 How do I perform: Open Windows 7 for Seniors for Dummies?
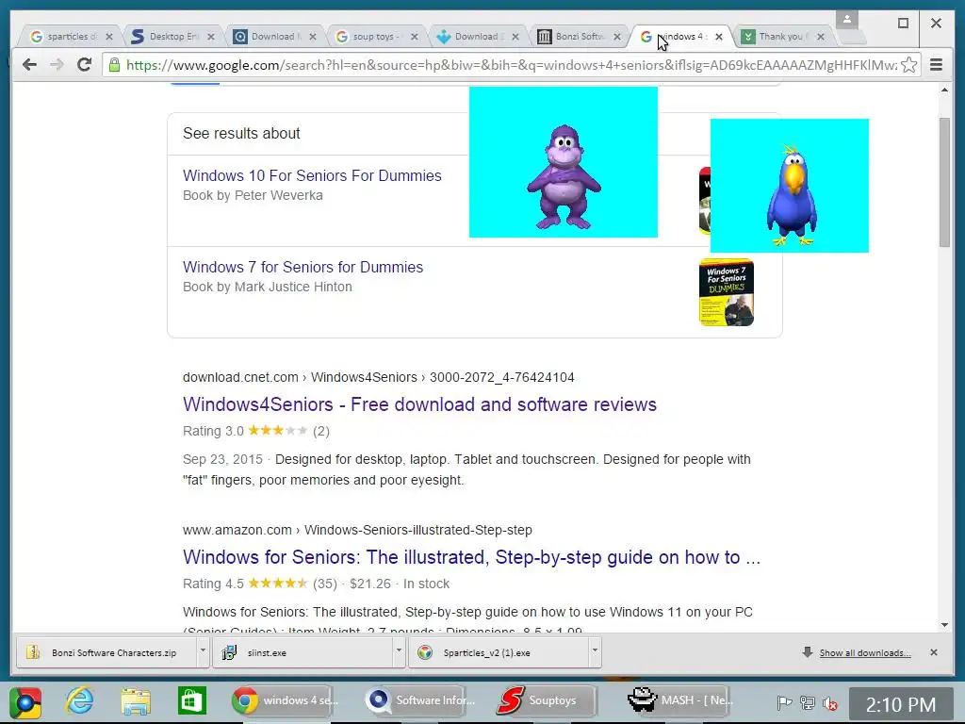[x=303, y=267]
